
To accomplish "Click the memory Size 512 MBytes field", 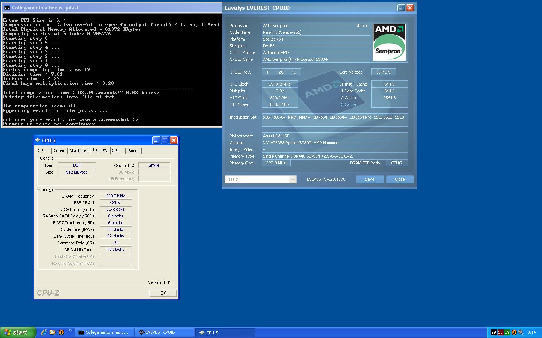I will click(x=77, y=172).
